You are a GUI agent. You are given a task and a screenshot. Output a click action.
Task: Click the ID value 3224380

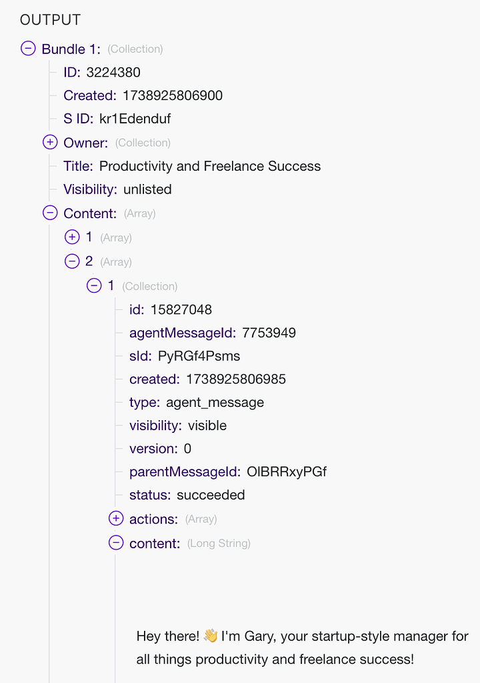coord(117,72)
